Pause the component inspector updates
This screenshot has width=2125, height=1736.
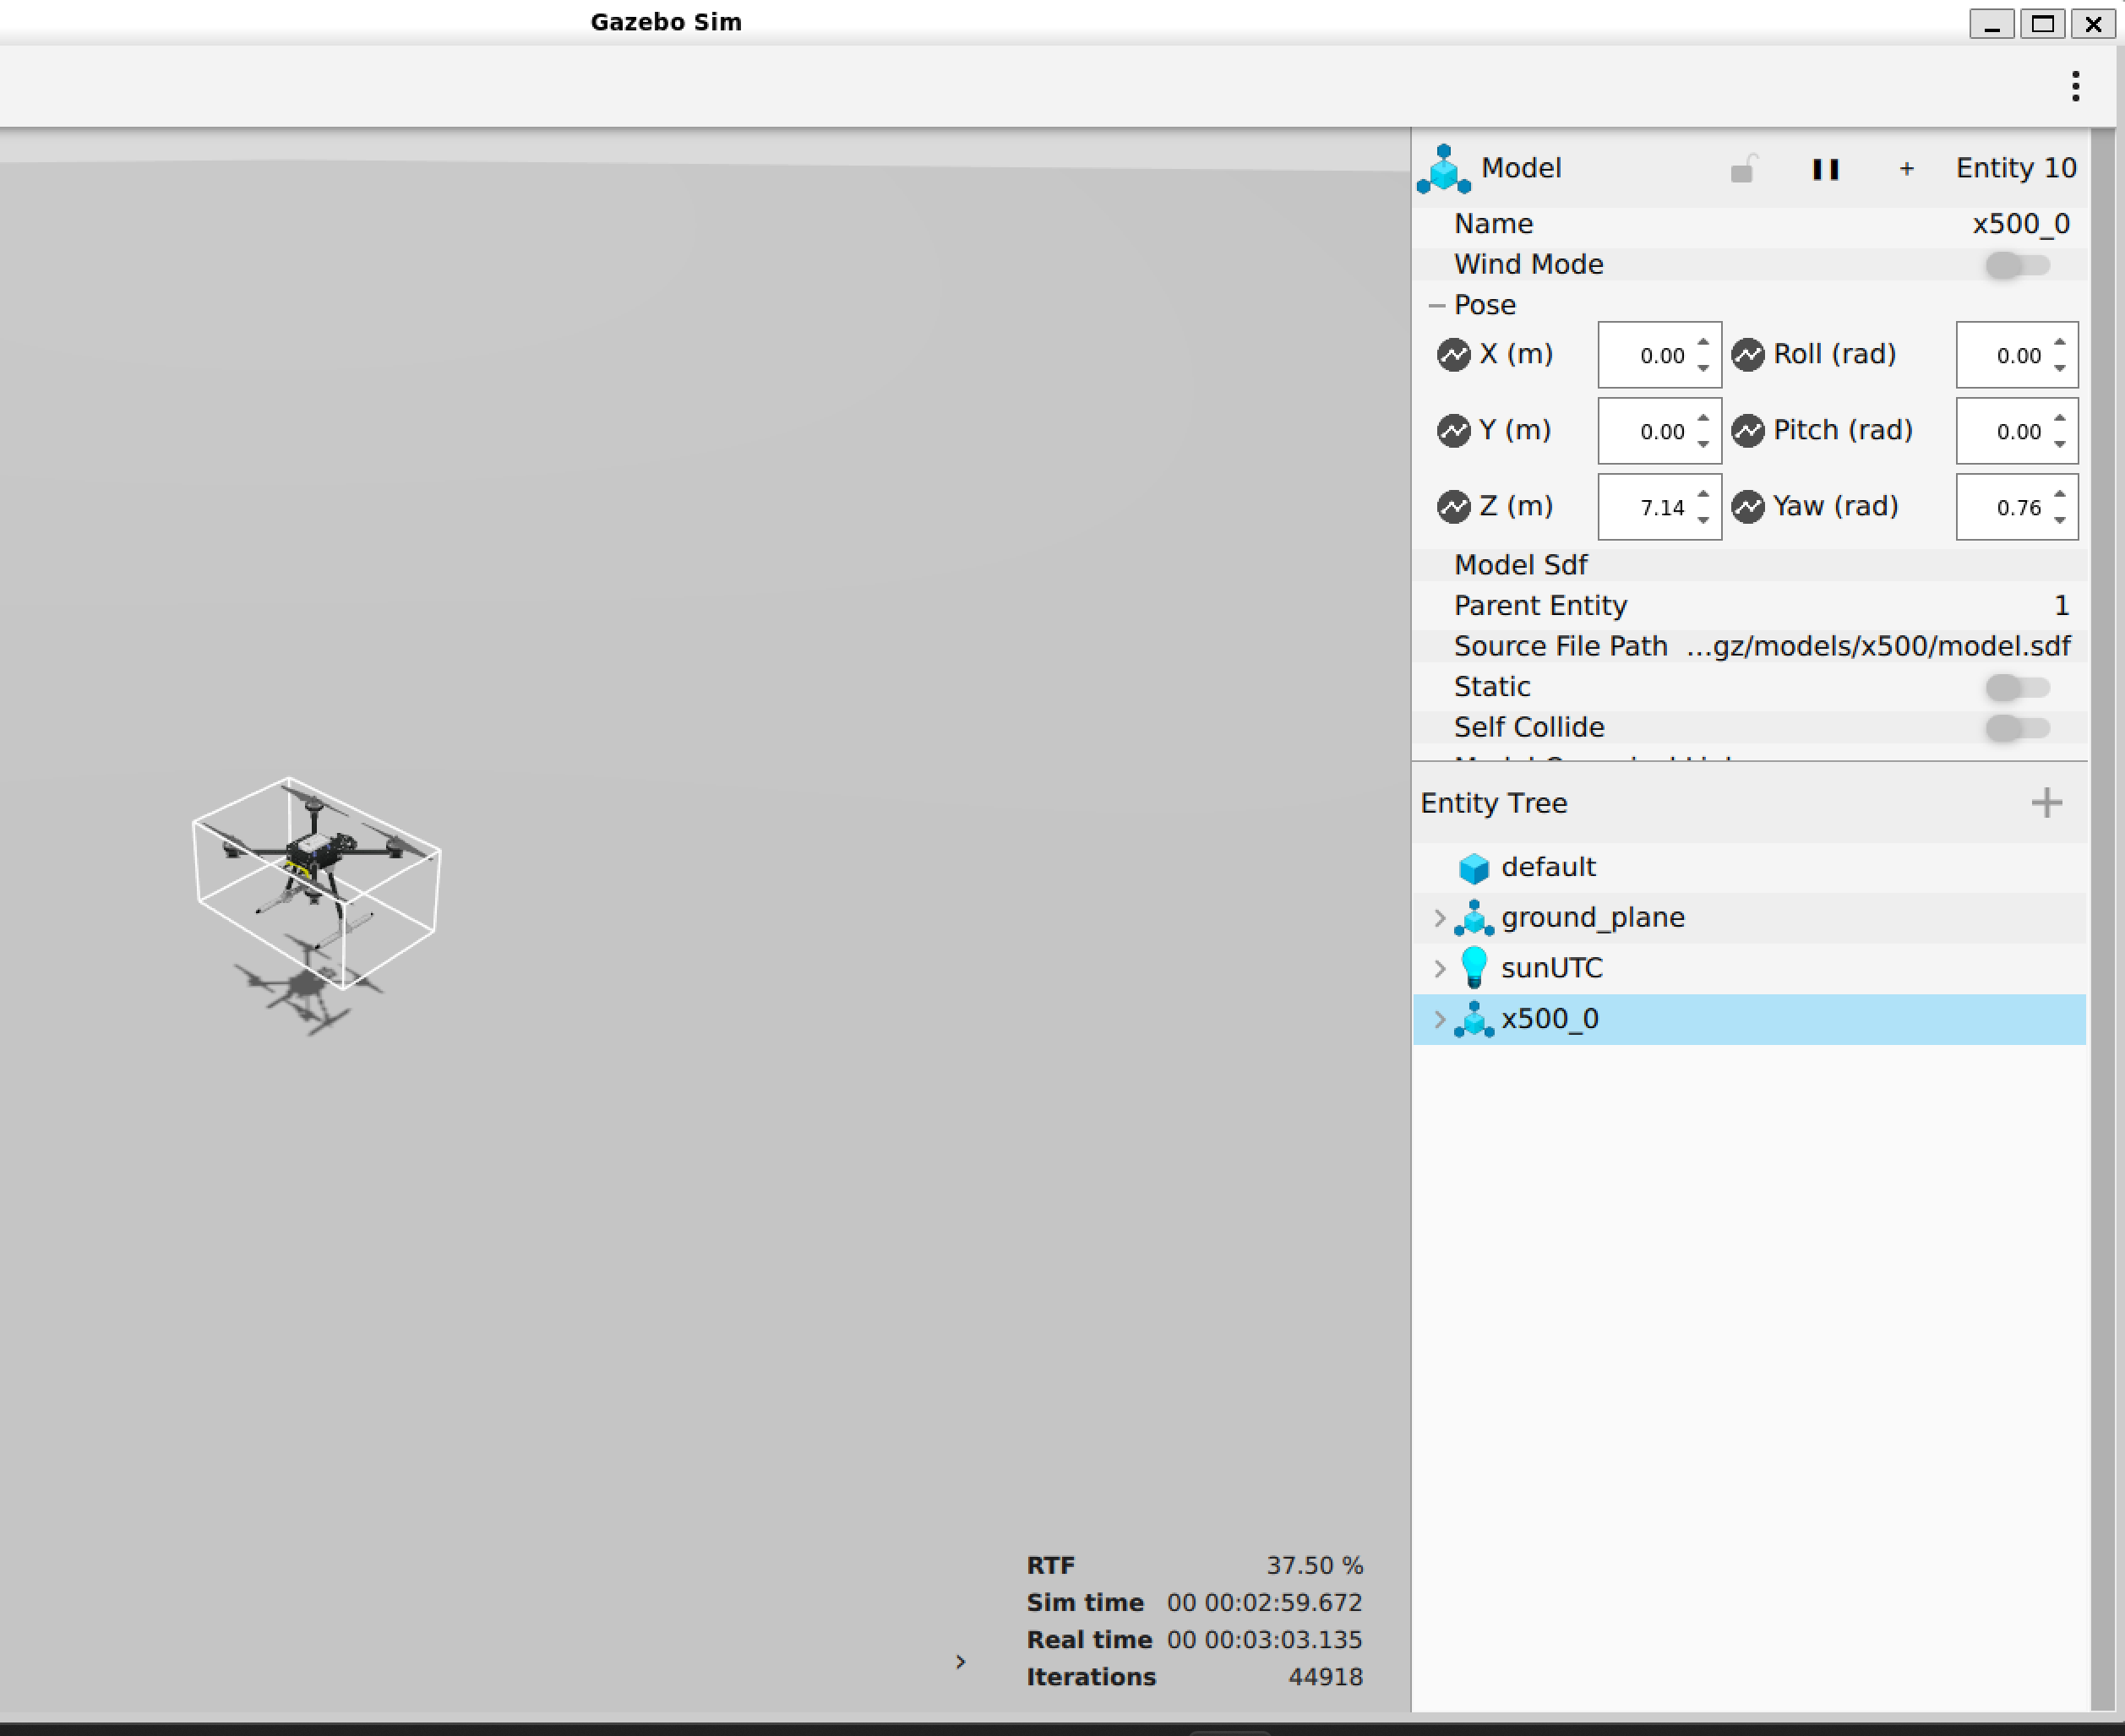coord(1826,169)
